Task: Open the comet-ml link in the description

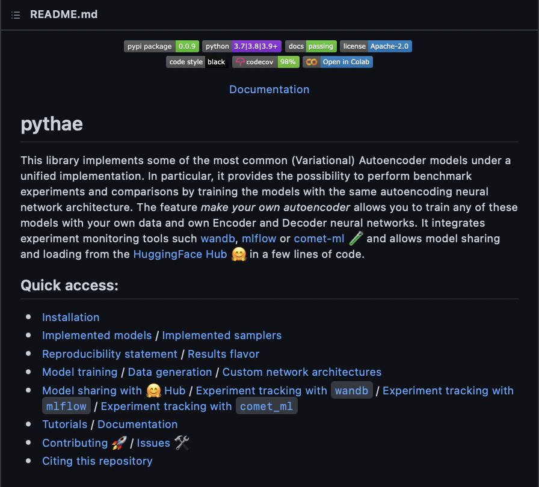Action: [x=319, y=239]
